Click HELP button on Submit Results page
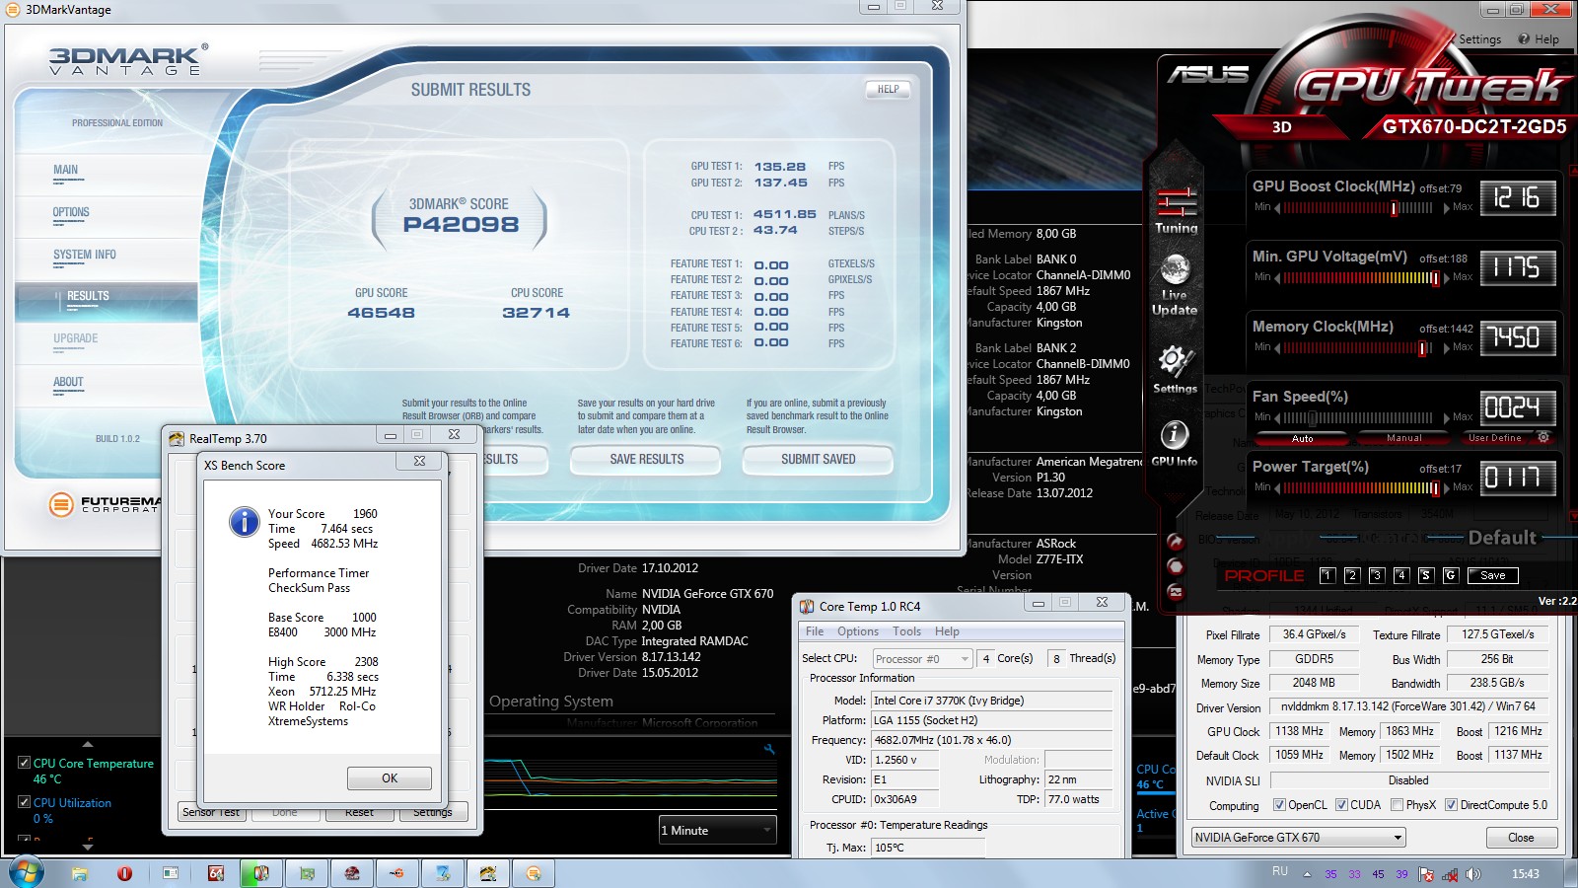The image size is (1578, 888). pyautogui.click(x=888, y=89)
